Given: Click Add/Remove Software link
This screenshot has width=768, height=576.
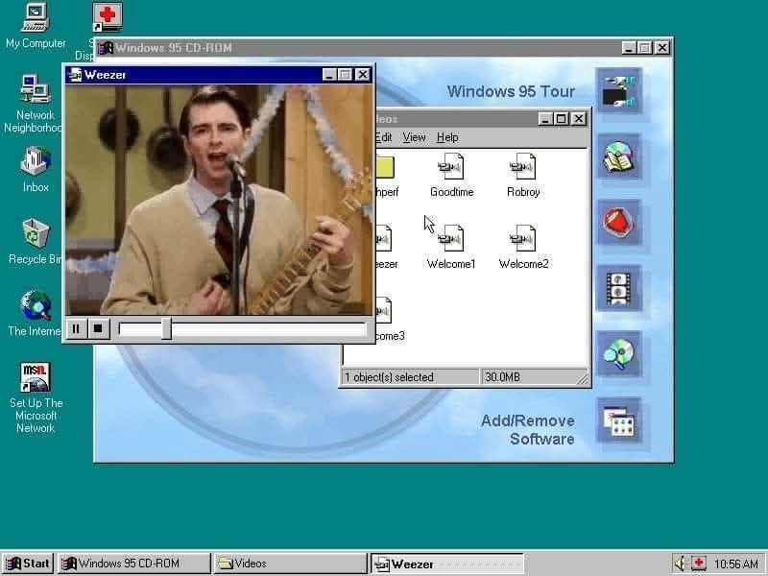Looking at the screenshot, I should pyautogui.click(x=527, y=430).
